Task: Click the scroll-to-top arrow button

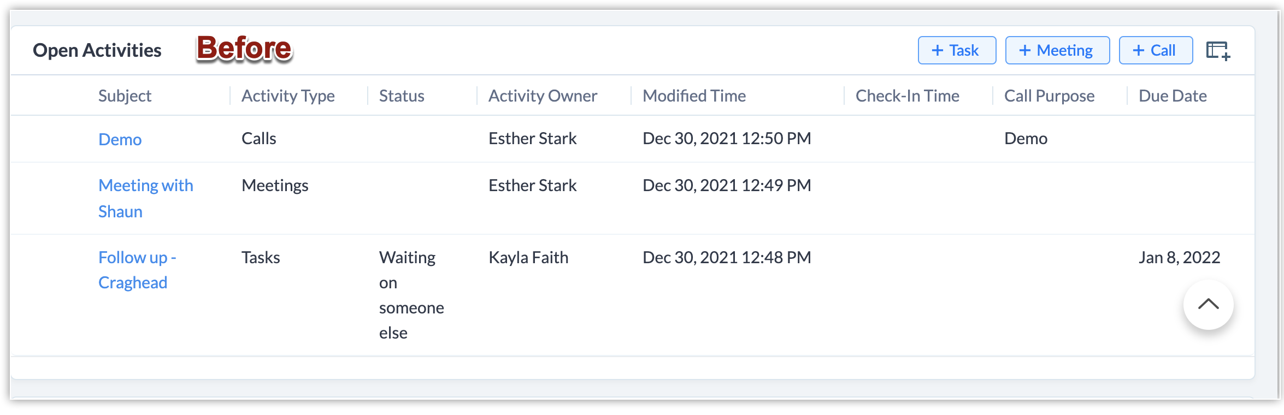Action: click(1208, 305)
